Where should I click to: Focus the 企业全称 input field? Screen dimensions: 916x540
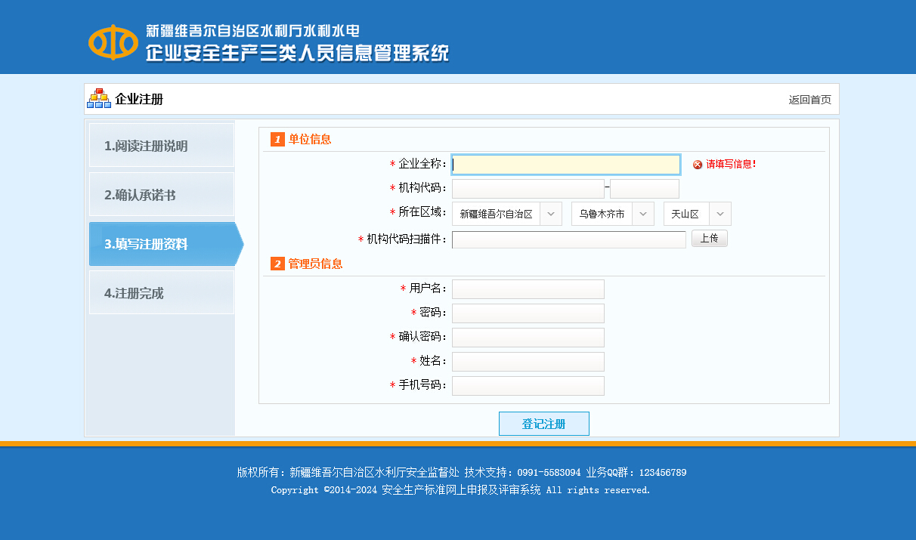[565, 165]
